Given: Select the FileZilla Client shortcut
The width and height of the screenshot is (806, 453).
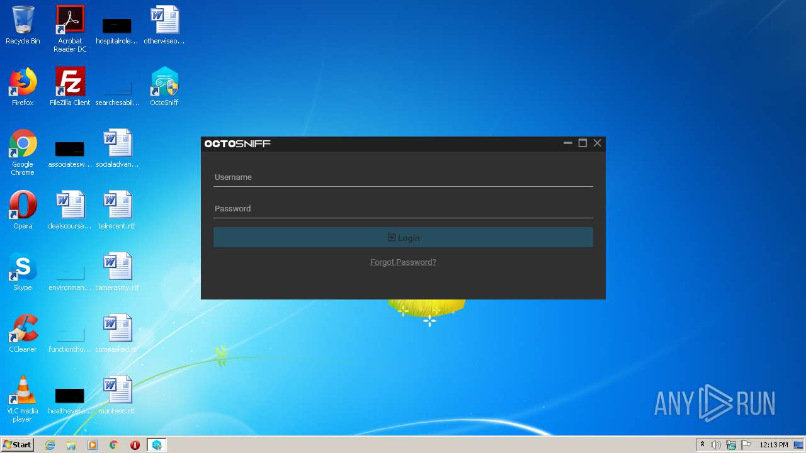Looking at the screenshot, I should coord(70,87).
